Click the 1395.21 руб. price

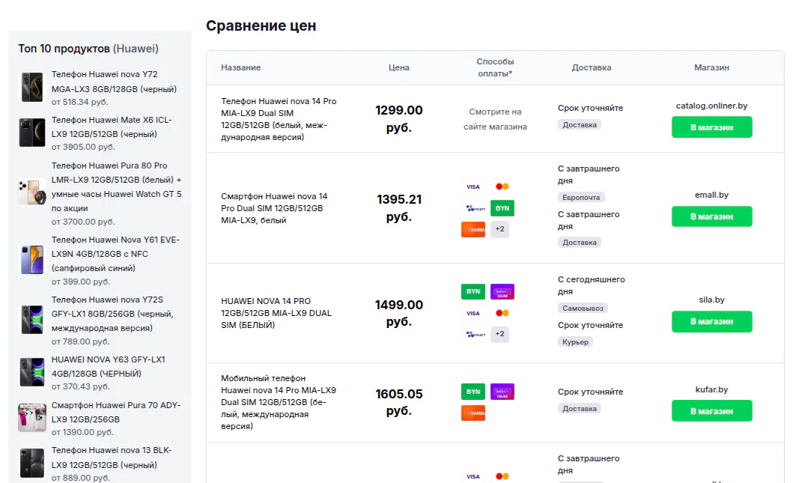[x=399, y=208]
